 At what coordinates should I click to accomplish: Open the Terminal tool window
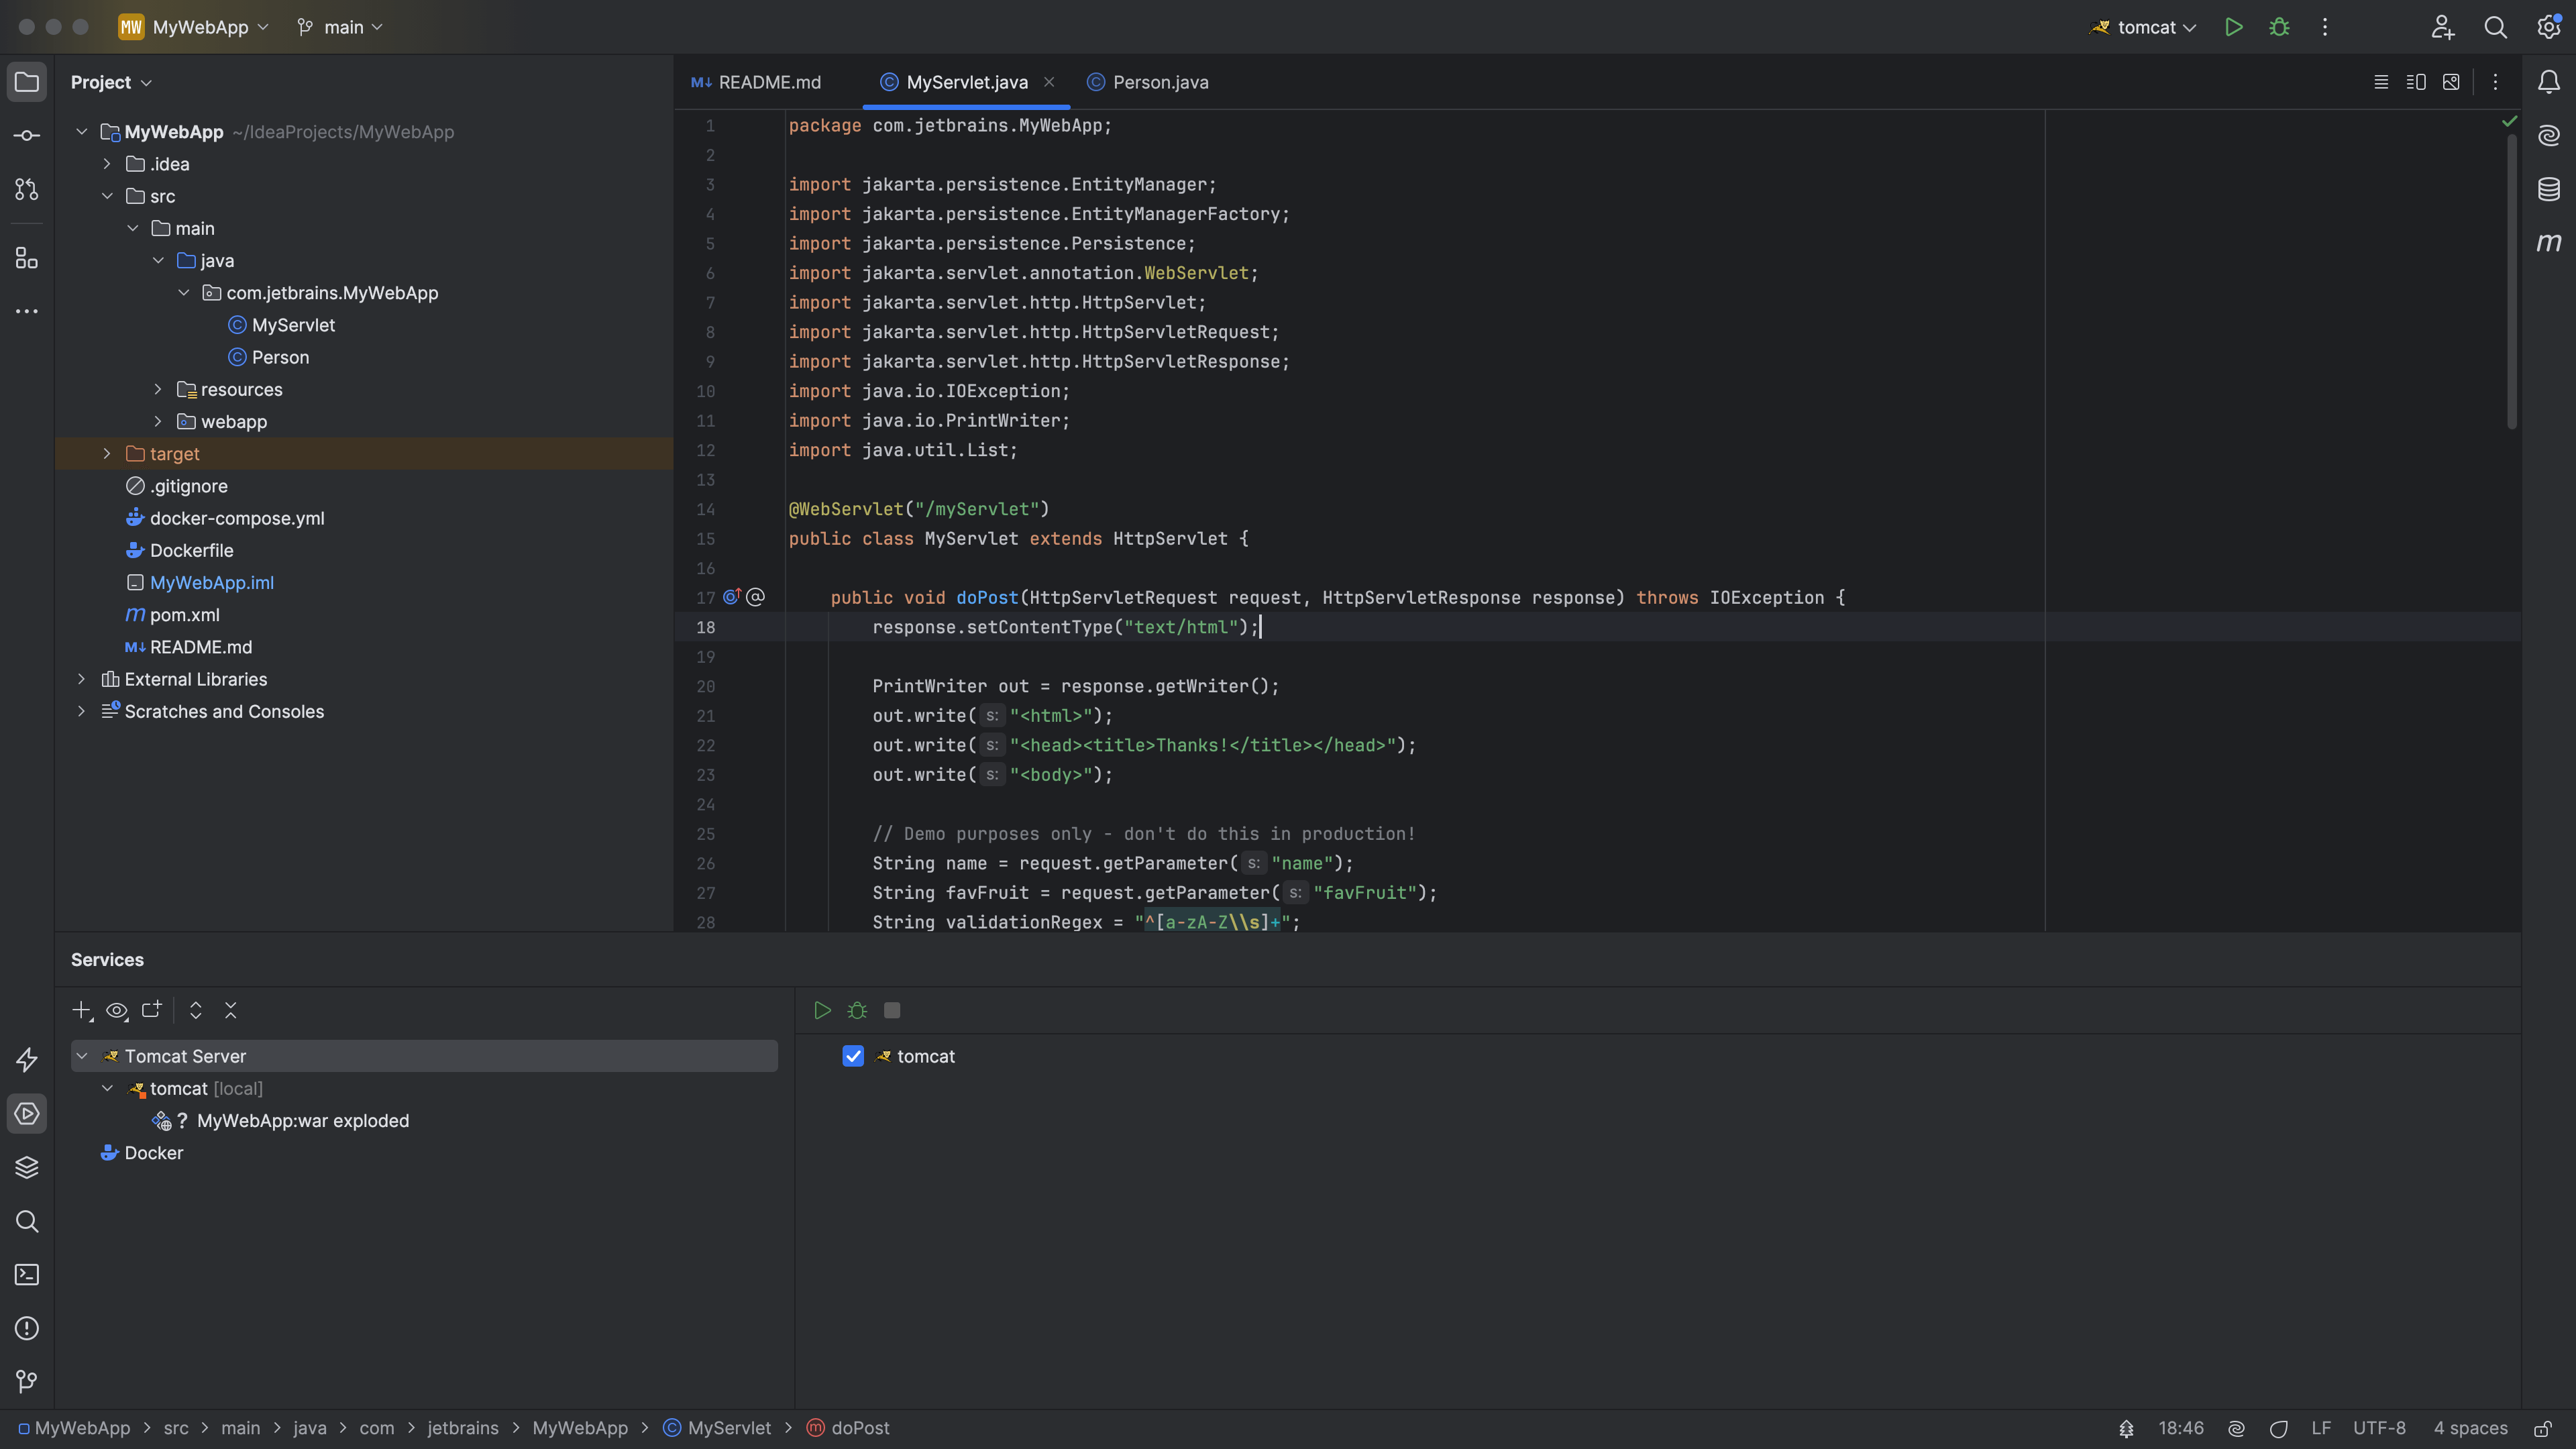tap(27, 1275)
